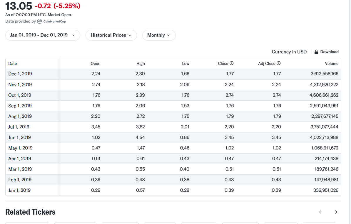Click the info icon next to Close
This screenshot has width=351, height=224.
click(232, 63)
